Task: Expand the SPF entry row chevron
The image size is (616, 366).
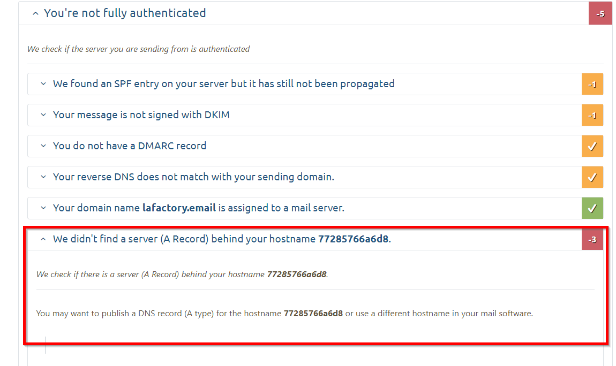Action: [x=43, y=84]
